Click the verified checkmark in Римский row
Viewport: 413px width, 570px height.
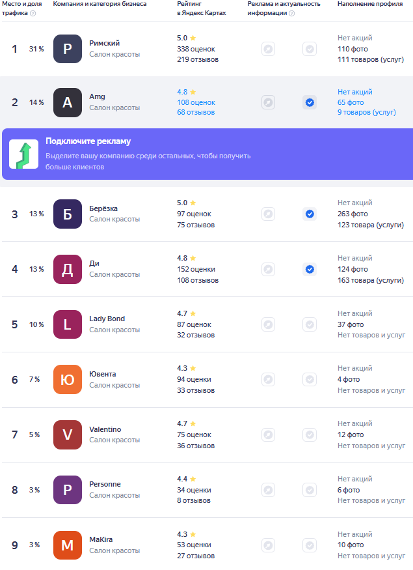coord(310,49)
